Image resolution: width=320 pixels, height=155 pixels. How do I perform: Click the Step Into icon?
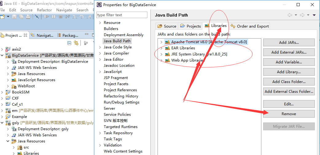(75, 17)
